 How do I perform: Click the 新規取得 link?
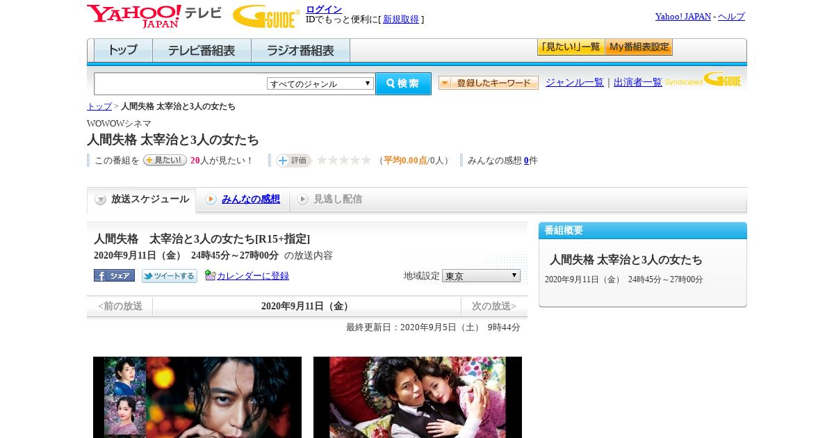(401, 19)
